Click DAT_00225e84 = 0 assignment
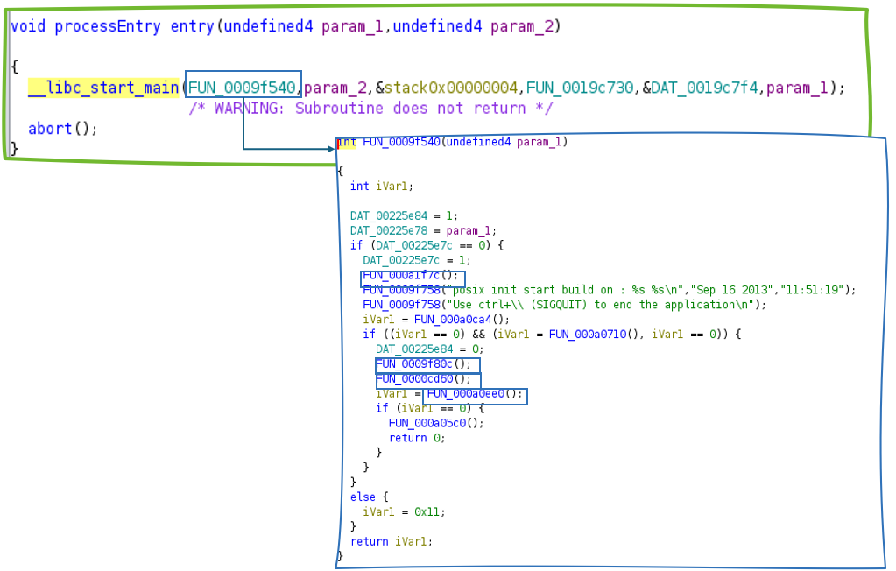 (x=430, y=349)
